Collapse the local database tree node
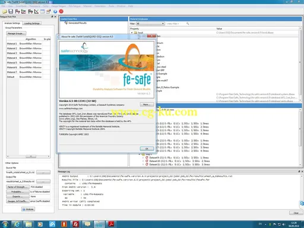Screen dimensions: 304x228 (132, 33)
